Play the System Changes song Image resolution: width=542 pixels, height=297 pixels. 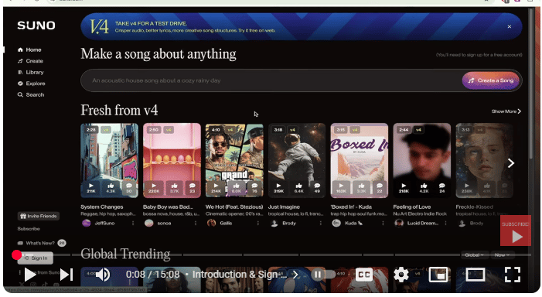tap(91, 188)
